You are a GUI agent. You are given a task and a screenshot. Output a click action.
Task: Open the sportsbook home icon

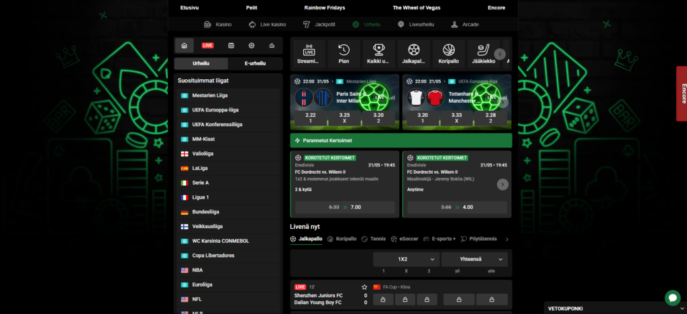(184, 46)
